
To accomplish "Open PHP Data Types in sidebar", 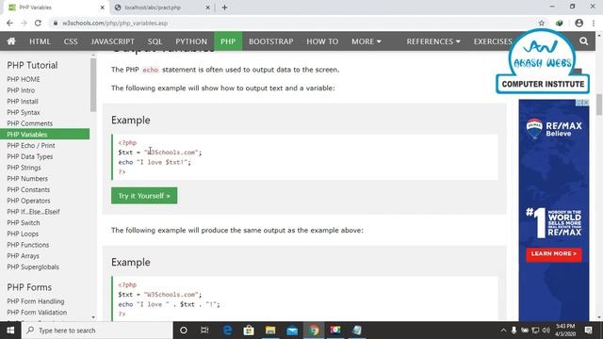I will [29, 157].
